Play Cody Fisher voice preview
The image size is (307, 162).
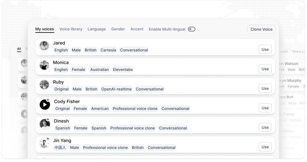45,105
